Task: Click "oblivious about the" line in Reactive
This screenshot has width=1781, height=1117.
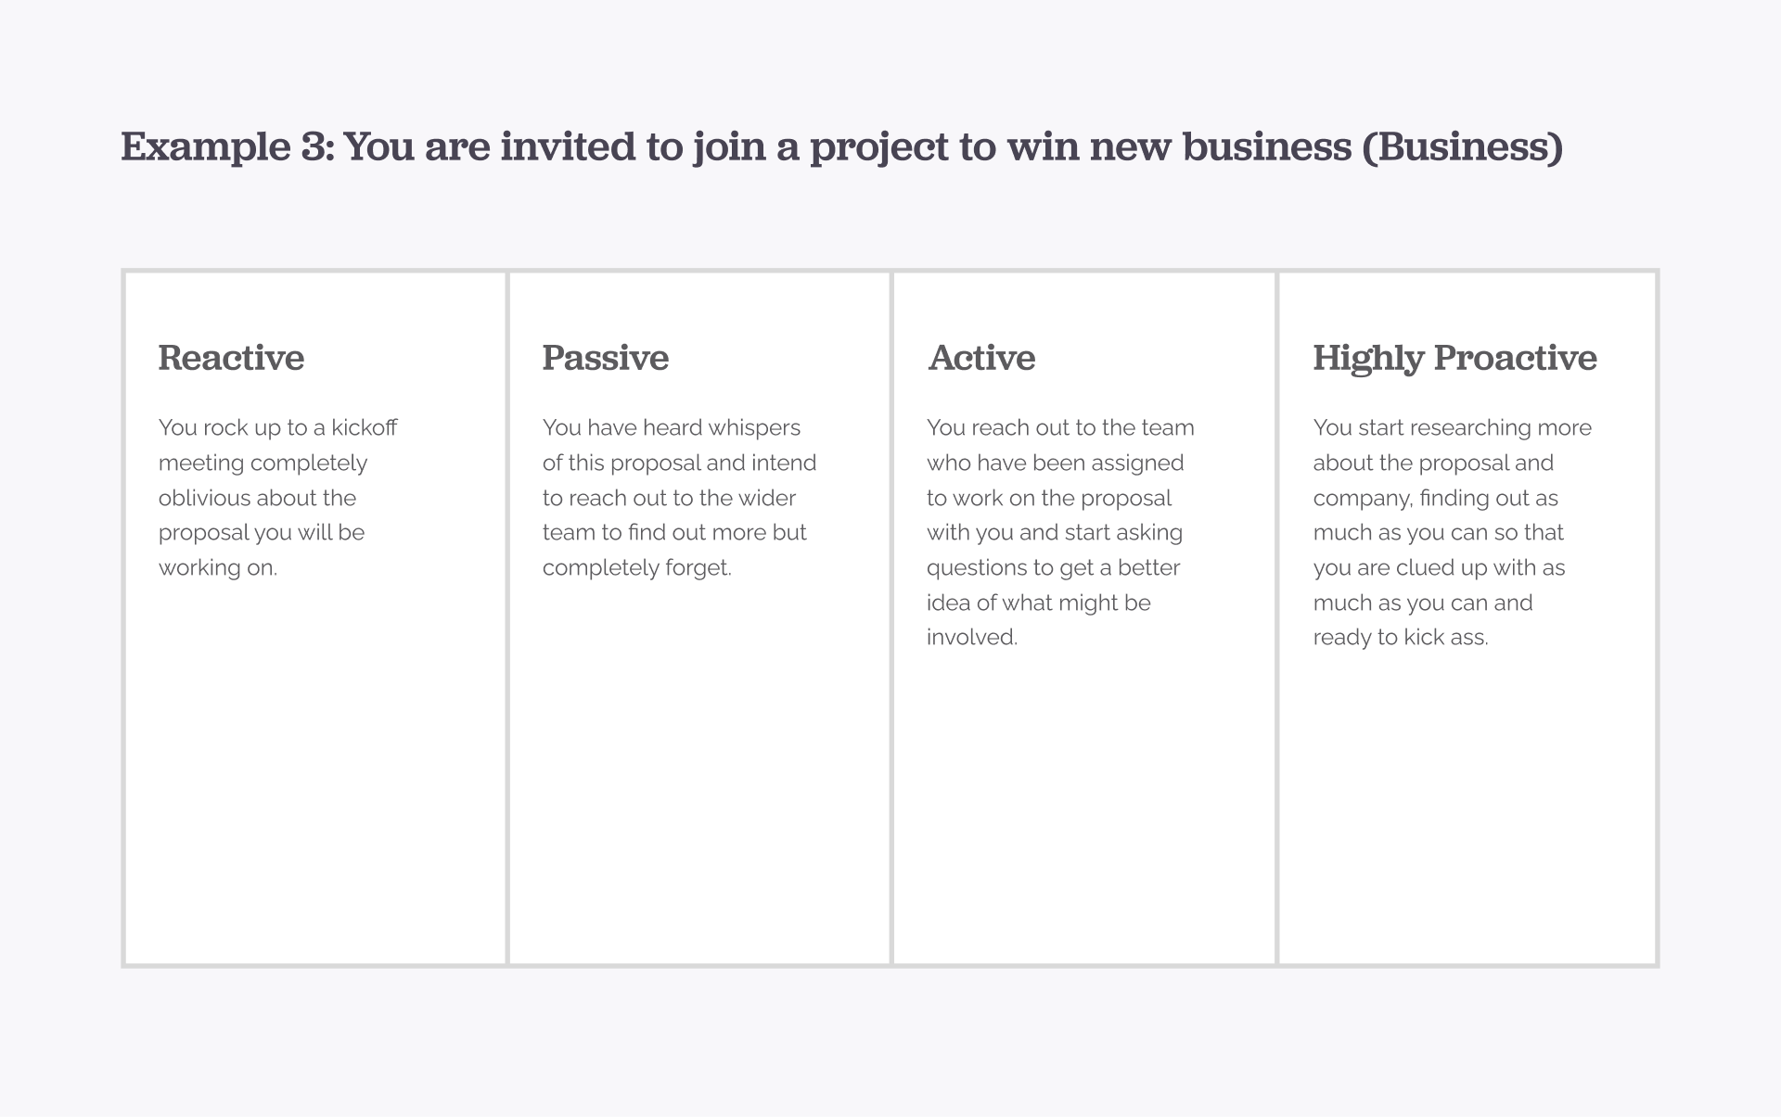Action: point(257,498)
